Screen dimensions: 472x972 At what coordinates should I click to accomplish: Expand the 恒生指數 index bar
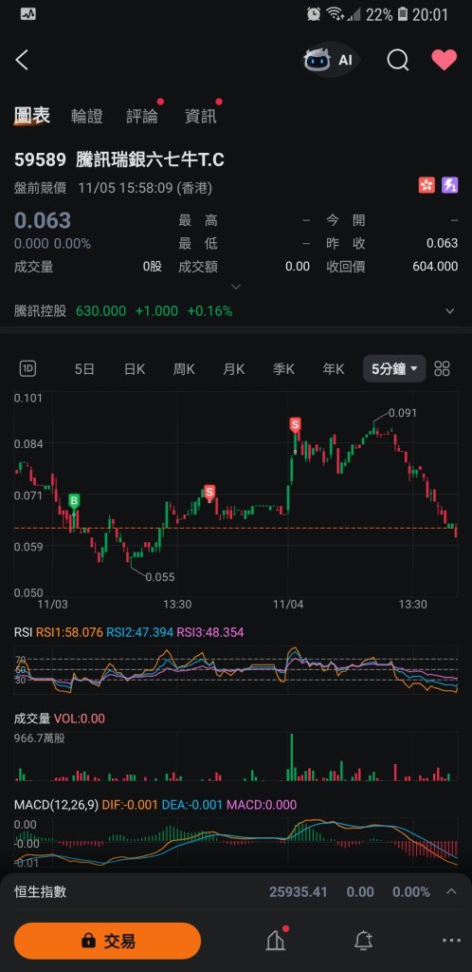[x=451, y=892]
